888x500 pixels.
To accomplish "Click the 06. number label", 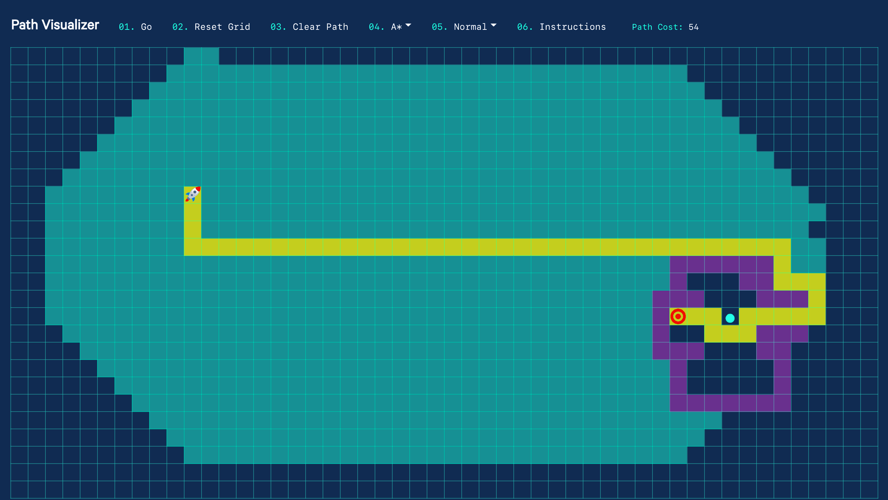I will [524, 27].
